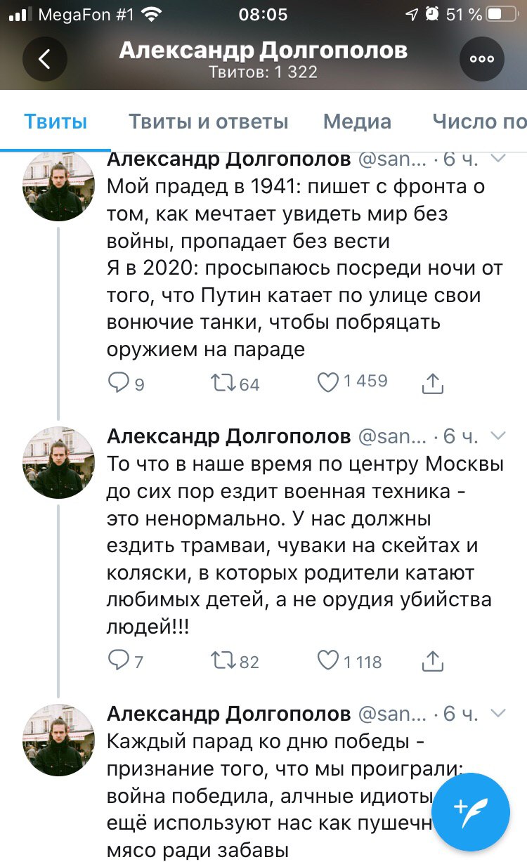The height and width of the screenshot is (862, 527).
Task: Tap the back arrow button
Action: (45, 60)
